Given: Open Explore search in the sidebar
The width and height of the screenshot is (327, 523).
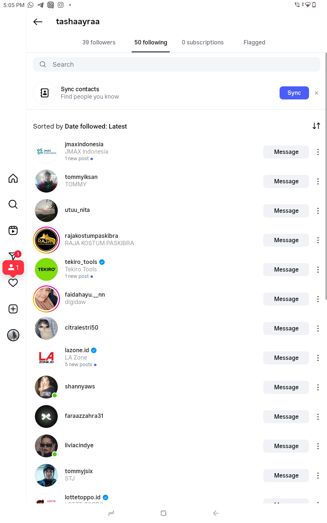Looking at the screenshot, I should click(x=13, y=204).
